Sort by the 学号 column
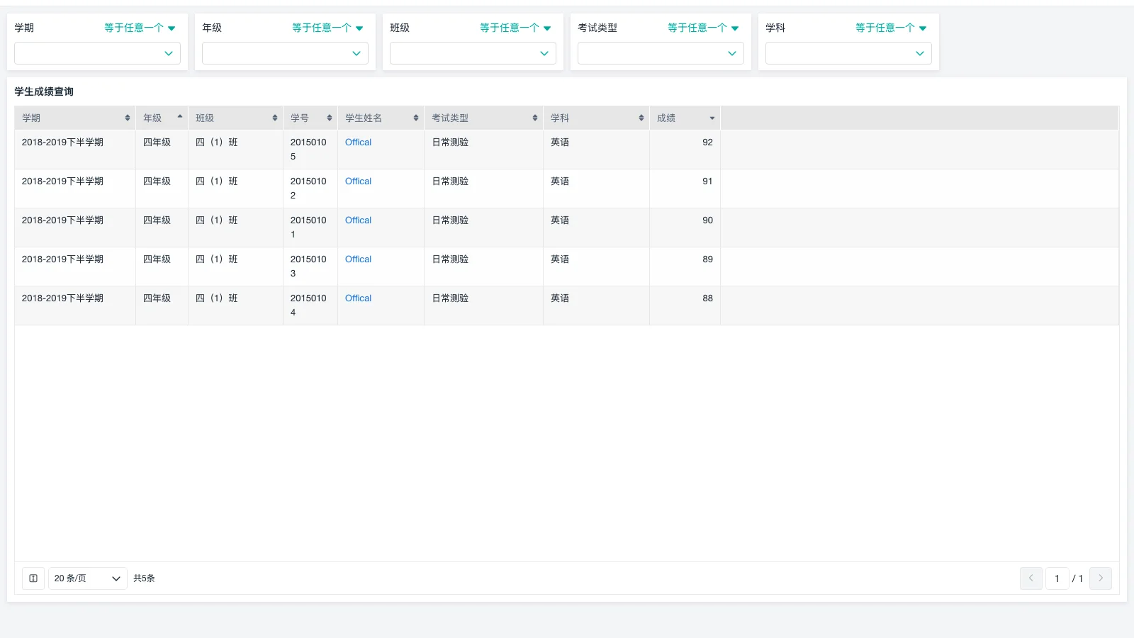The height and width of the screenshot is (638, 1134). pyautogui.click(x=330, y=118)
